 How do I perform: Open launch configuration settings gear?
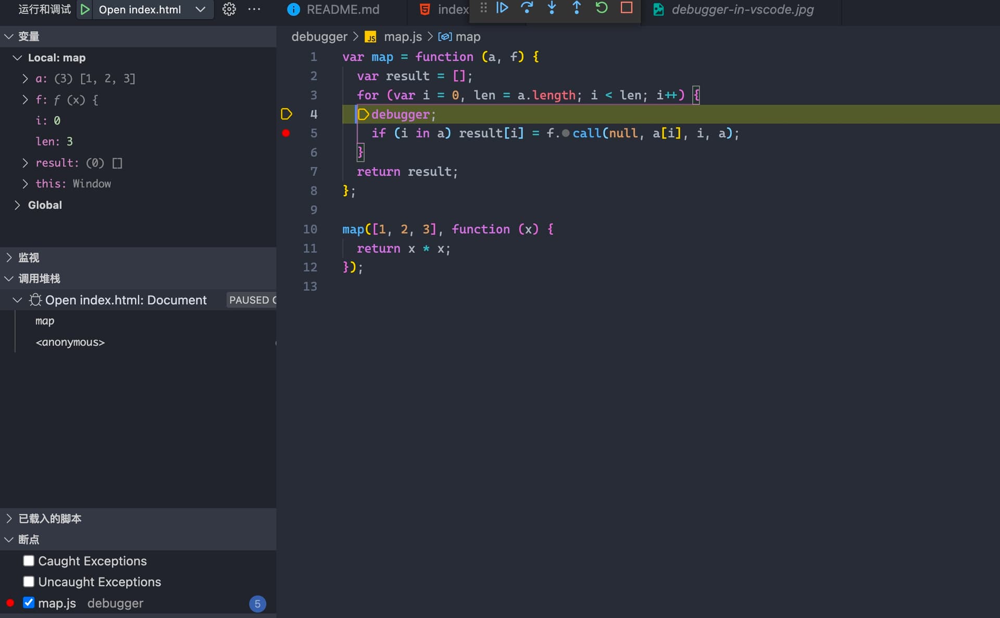click(x=229, y=9)
